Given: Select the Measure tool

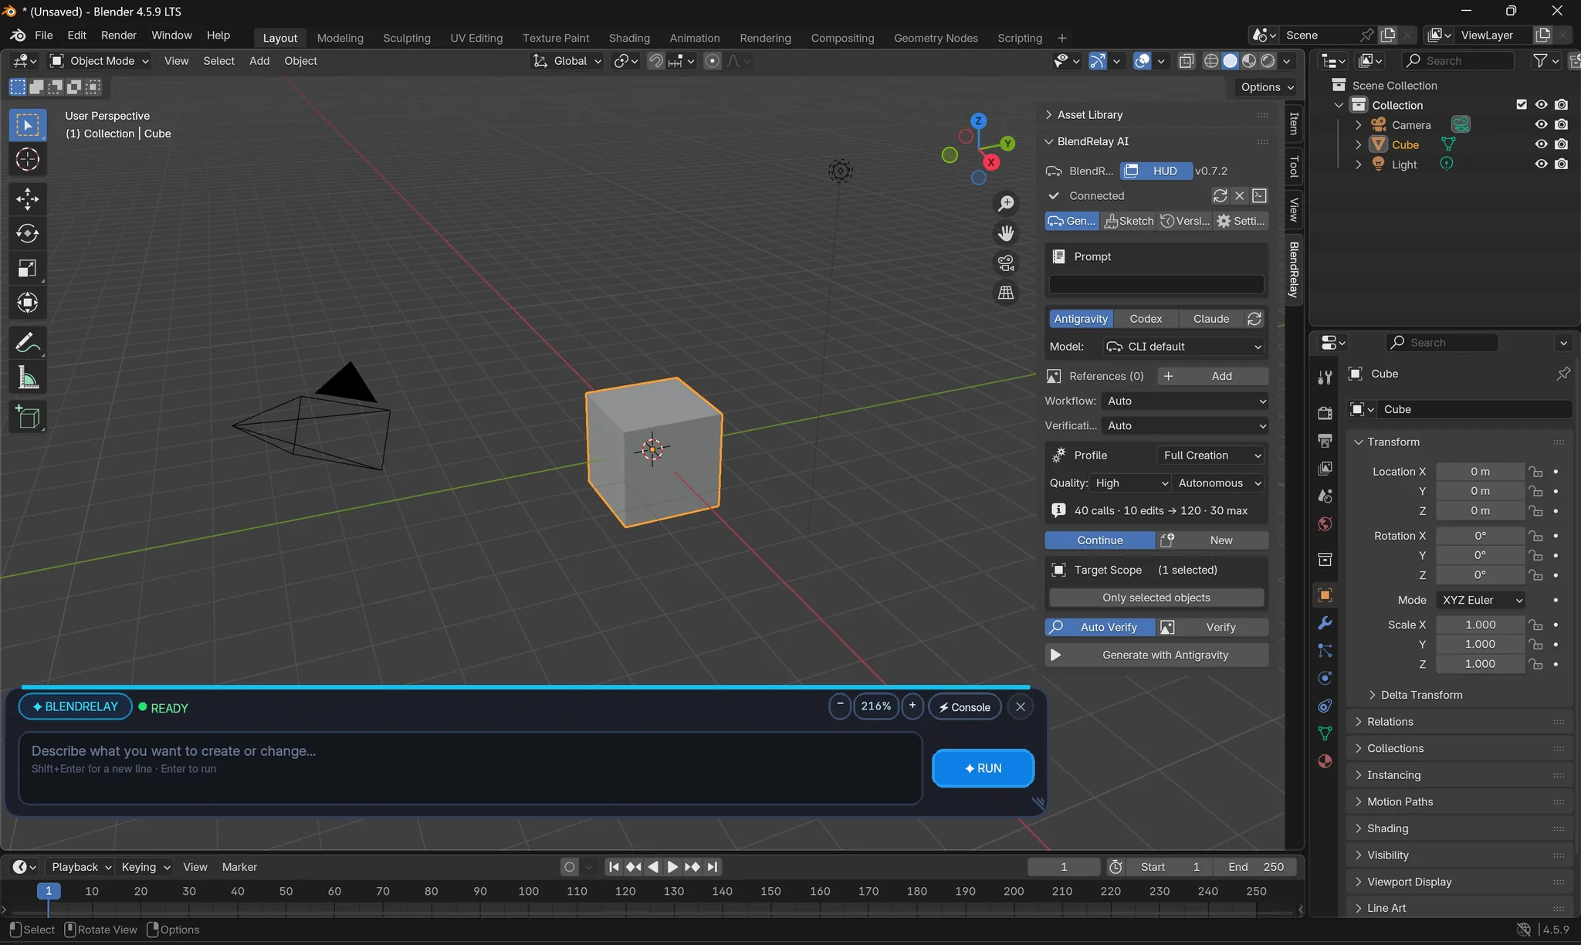Looking at the screenshot, I should [x=28, y=378].
